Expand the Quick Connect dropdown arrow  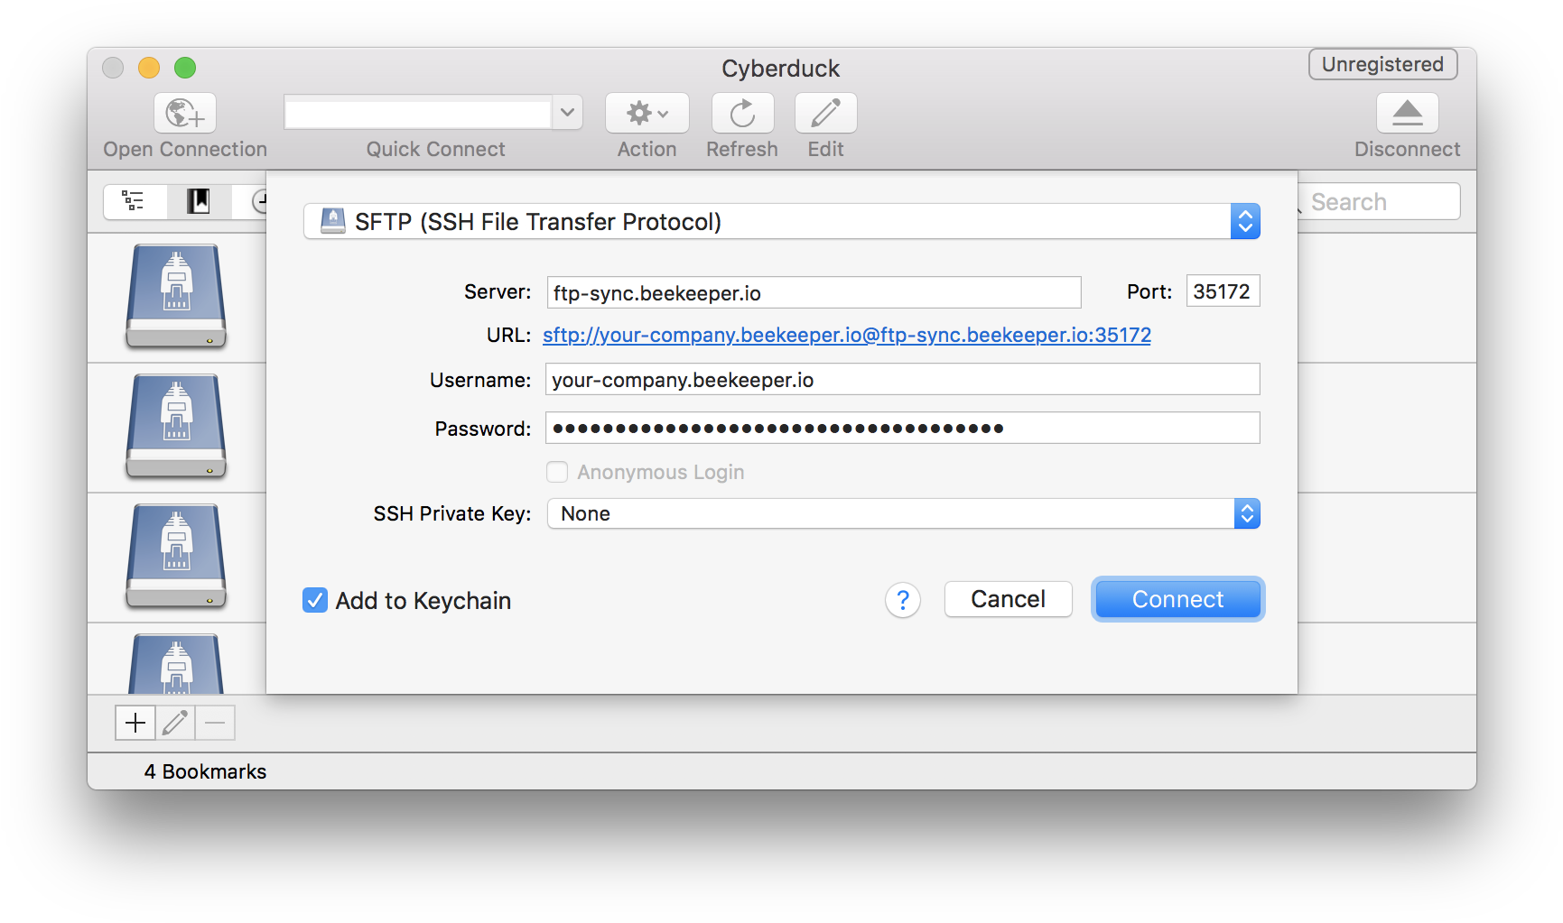point(567,113)
